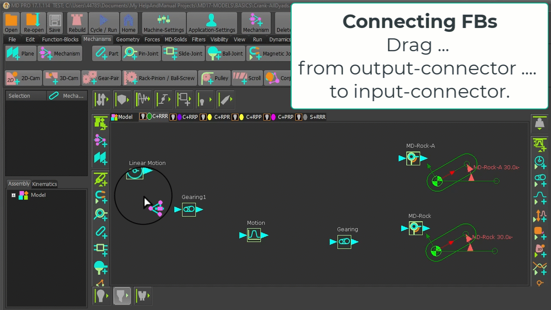The image size is (551, 310).
Task: Switch to the C+PRP mechanism tab
Action: (279, 117)
